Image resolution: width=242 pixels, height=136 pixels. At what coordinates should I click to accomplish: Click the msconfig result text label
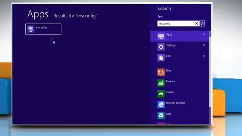(41, 28)
